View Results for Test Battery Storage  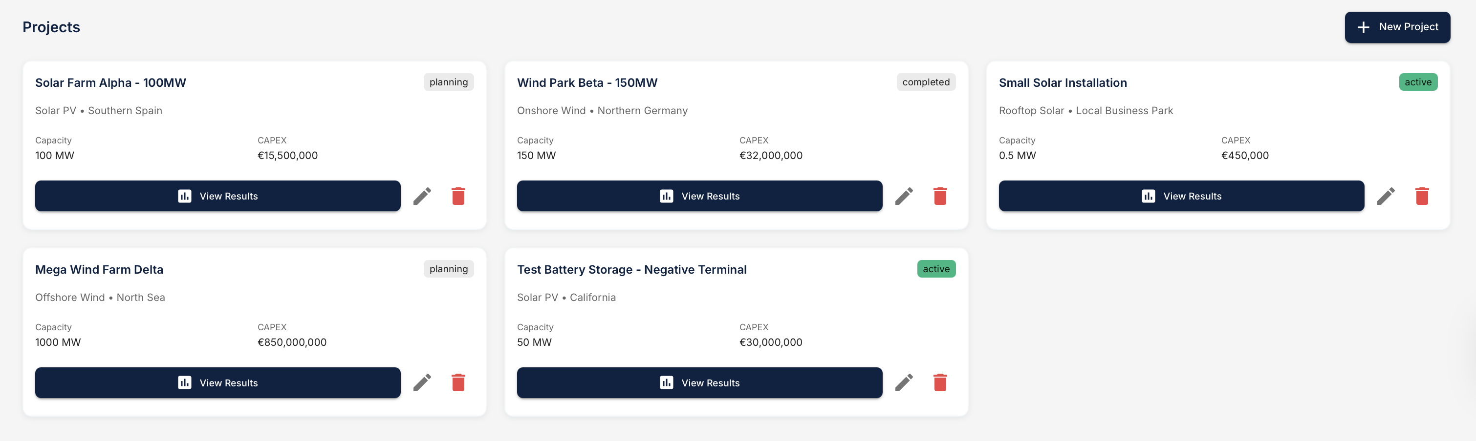(x=699, y=382)
